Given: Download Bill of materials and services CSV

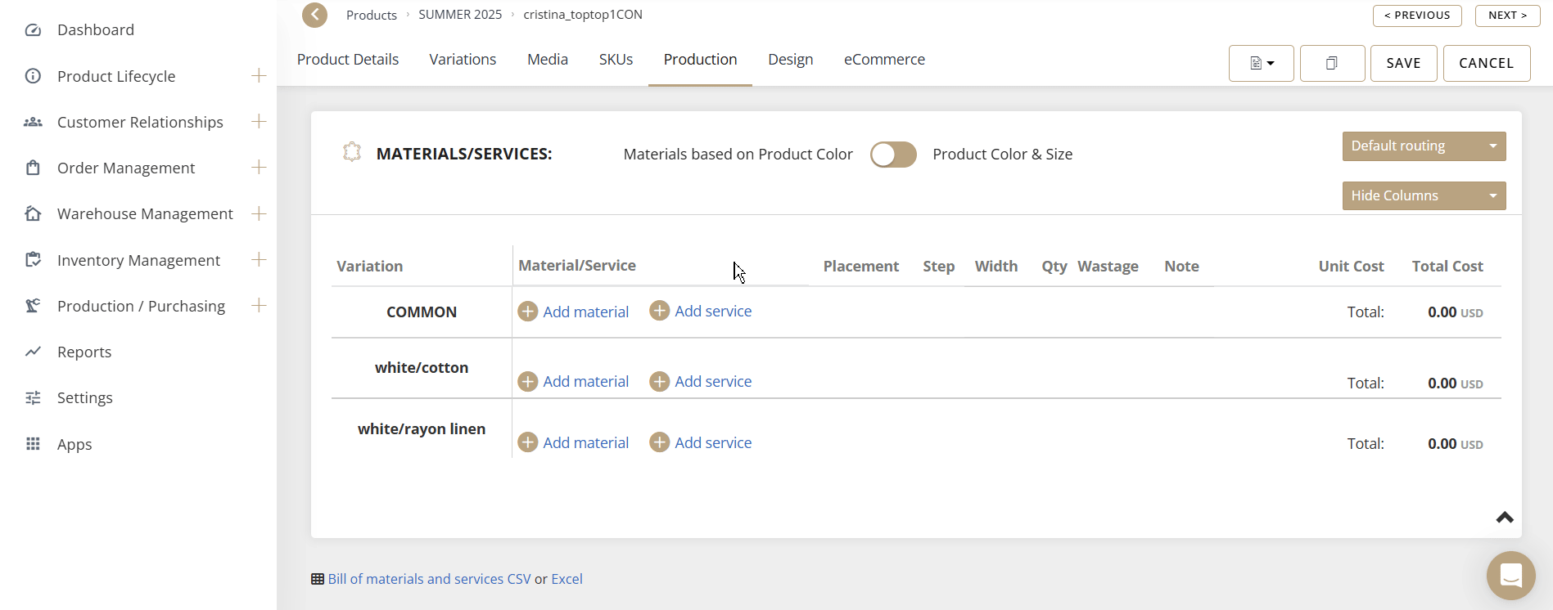Looking at the screenshot, I should (429, 579).
